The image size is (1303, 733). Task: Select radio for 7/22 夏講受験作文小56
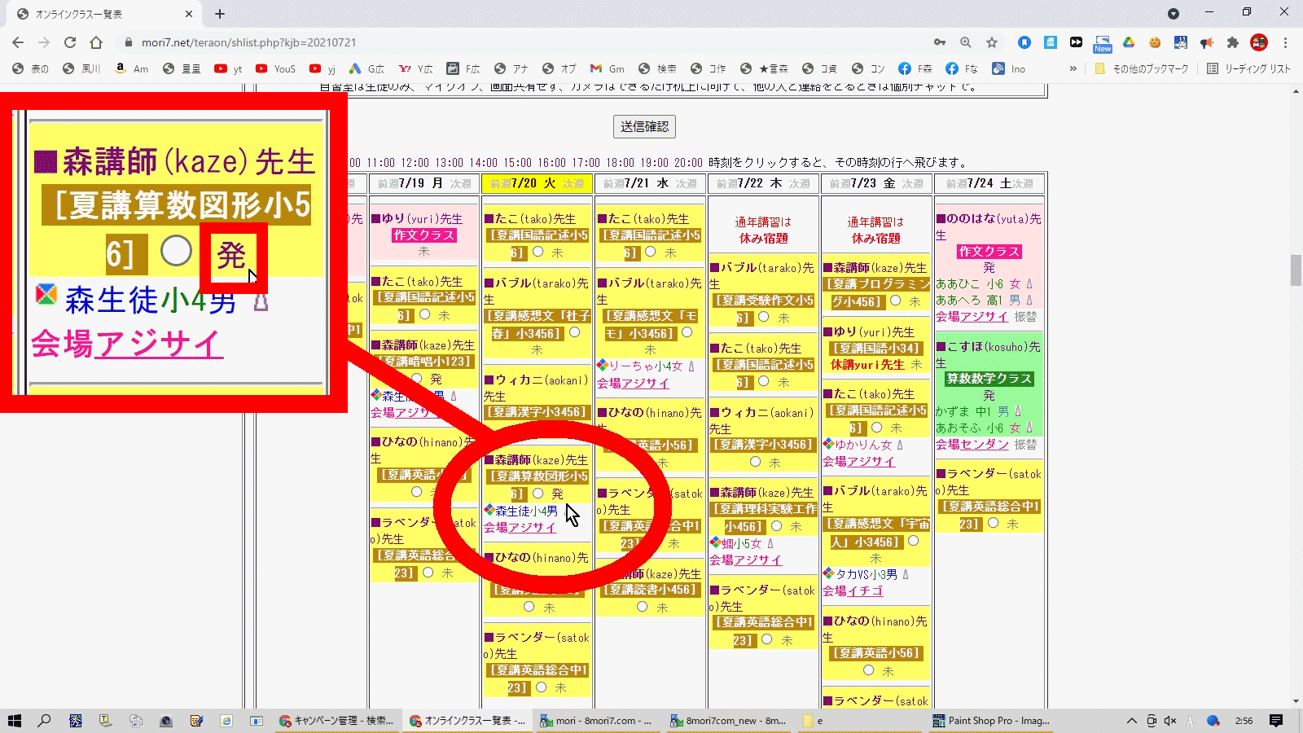764,317
